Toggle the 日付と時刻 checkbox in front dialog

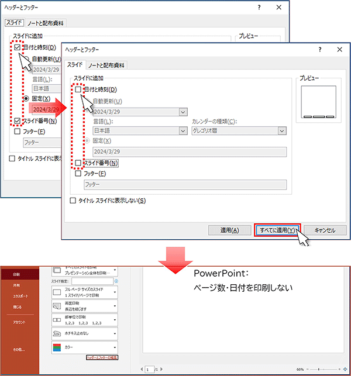coord(78,89)
